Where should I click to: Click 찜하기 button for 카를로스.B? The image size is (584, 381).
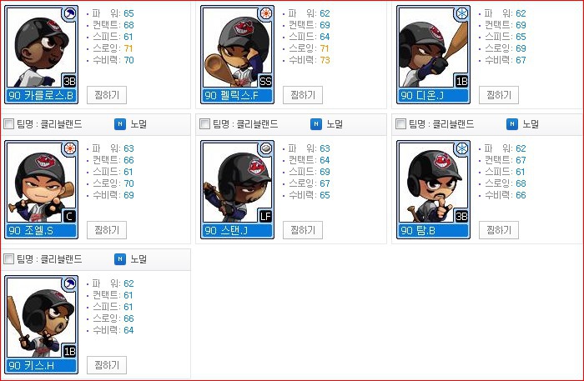point(107,95)
